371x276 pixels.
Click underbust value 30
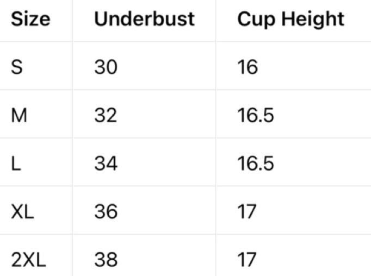(x=106, y=68)
